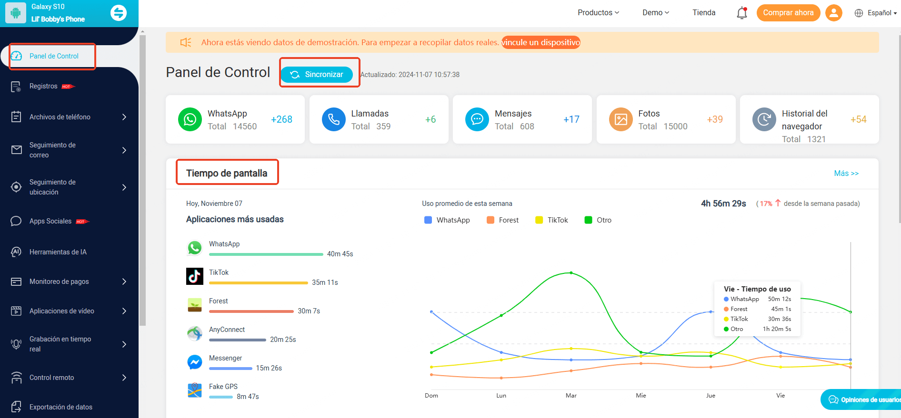Click the AnyConnect app icon
The width and height of the screenshot is (901, 418).
tap(195, 333)
